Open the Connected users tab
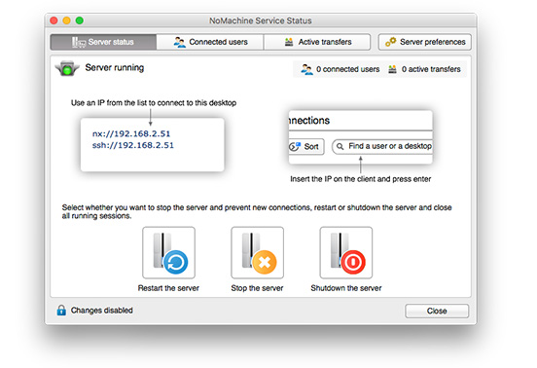 (210, 42)
